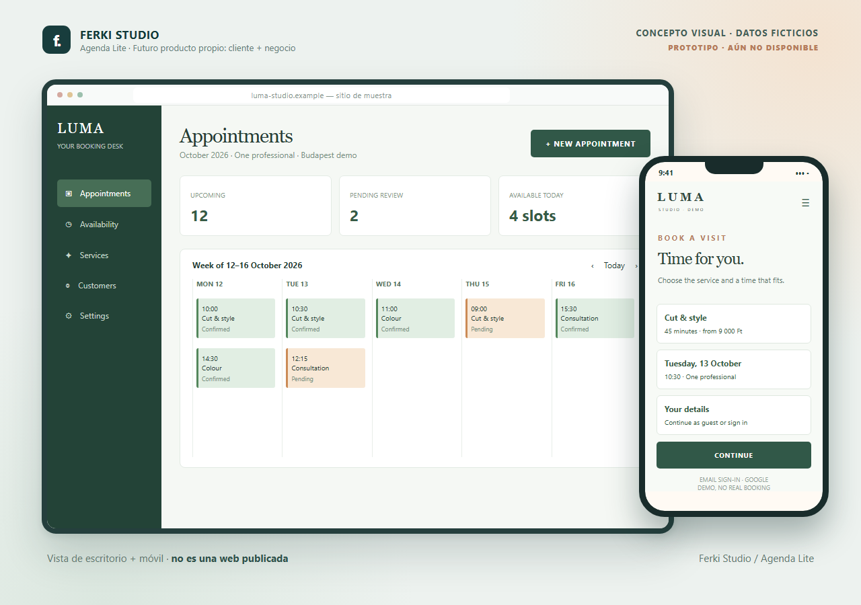The image size is (861, 605).
Task: Open Customers via its sidebar icon
Action: click(67, 286)
